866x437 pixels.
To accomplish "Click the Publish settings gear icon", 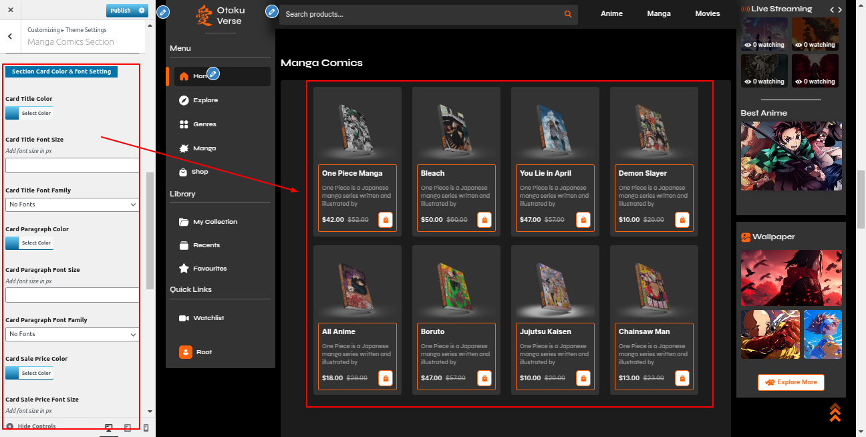I will pyautogui.click(x=141, y=11).
